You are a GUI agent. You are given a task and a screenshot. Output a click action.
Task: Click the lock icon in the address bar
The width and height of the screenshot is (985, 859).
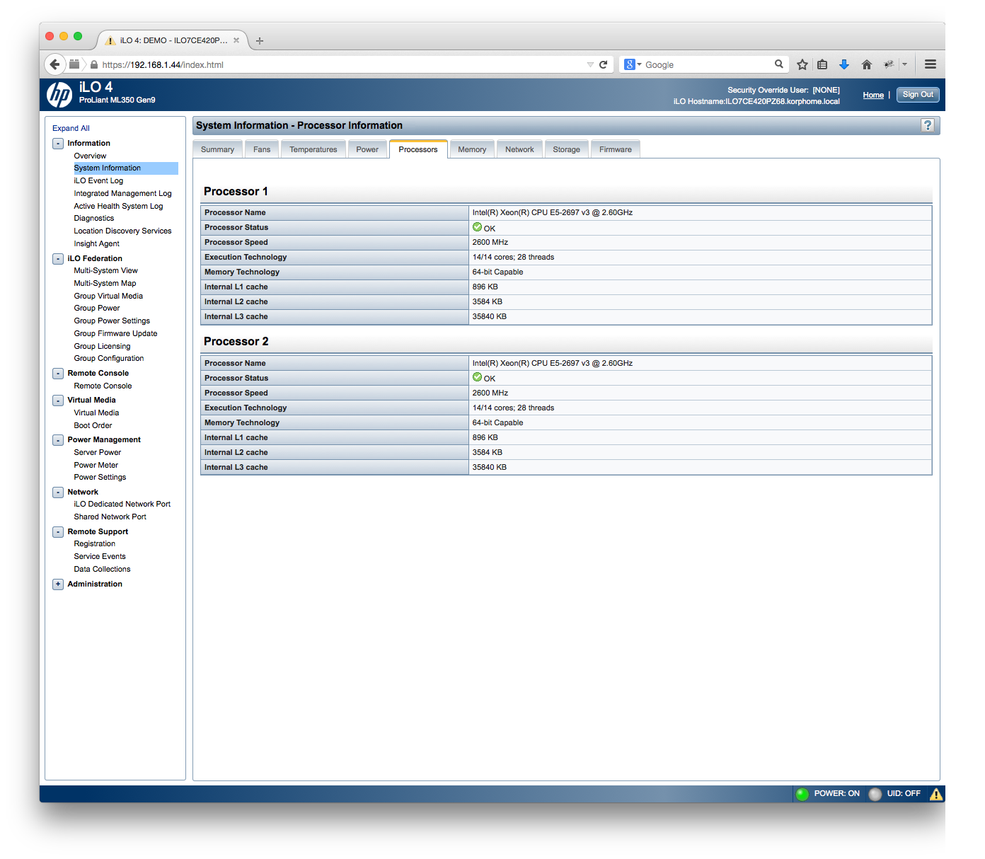[x=94, y=64]
